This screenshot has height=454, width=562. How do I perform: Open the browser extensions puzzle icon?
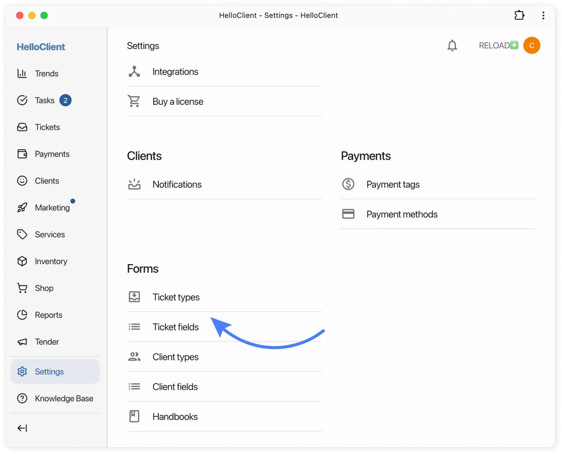tap(519, 15)
